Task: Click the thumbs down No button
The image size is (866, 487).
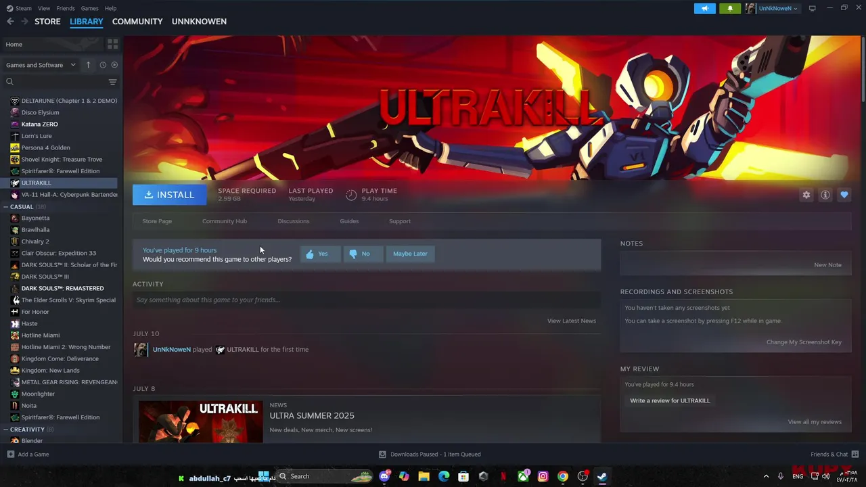Action: pyautogui.click(x=363, y=254)
